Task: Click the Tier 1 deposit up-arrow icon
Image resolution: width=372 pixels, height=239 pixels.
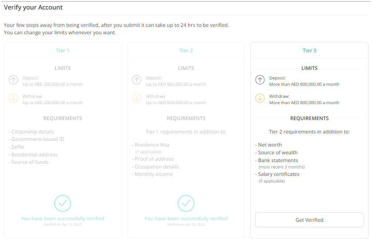Action: click(x=13, y=80)
